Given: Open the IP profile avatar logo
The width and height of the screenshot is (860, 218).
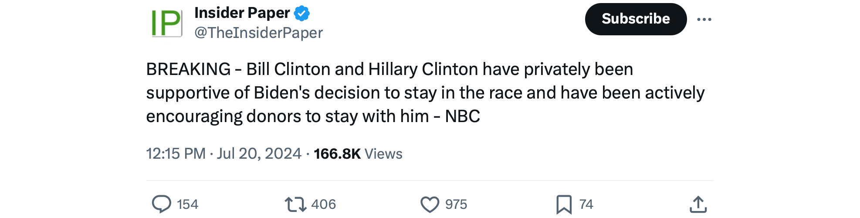Looking at the screenshot, I should [x=166, y=23].
